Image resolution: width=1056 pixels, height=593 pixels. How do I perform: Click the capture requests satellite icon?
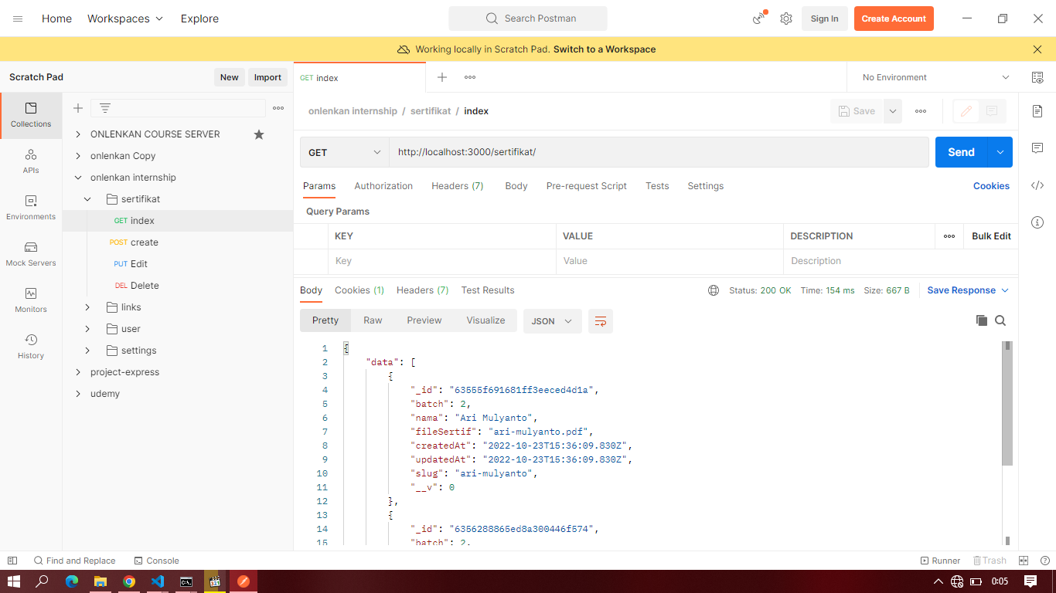point(759,19)
